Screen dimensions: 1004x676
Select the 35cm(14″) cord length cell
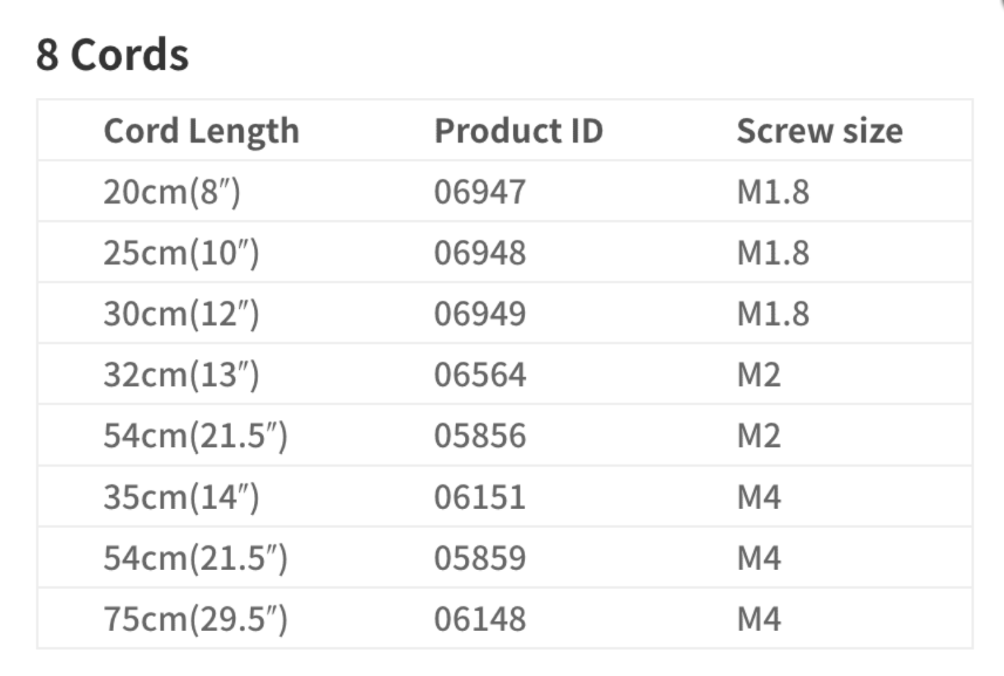tap(181, 498)
